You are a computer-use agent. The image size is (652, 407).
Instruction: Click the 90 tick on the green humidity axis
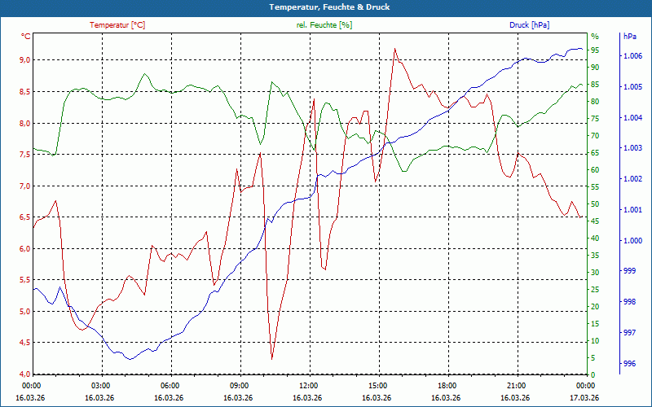click(x=595, y=68)
